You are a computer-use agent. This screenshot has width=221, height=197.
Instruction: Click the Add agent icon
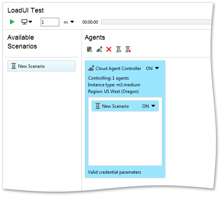(90, 50)
